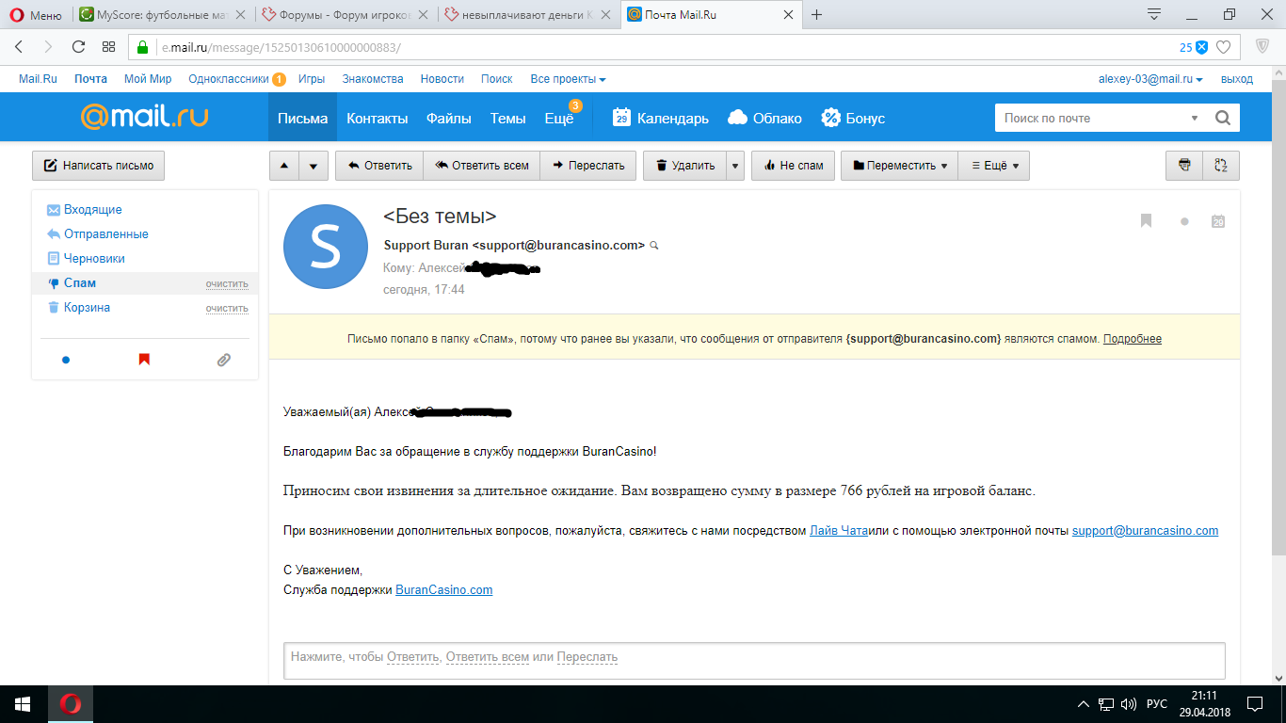Expand the Все проекты menu
This screenshot has height=723, width=1286.
(568, 79)
